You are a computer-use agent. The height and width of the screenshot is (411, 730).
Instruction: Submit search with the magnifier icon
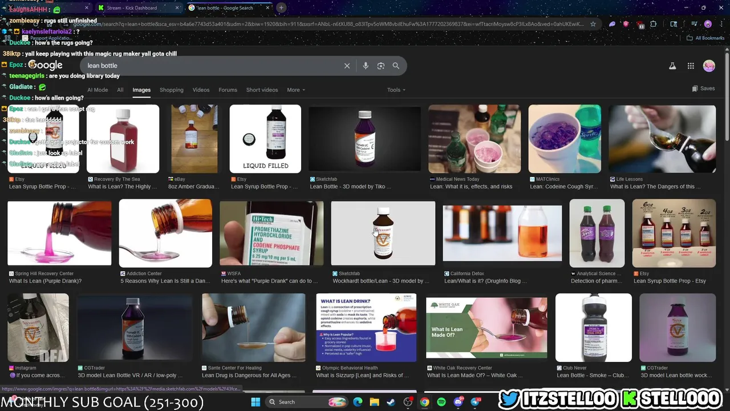point(396,66)
